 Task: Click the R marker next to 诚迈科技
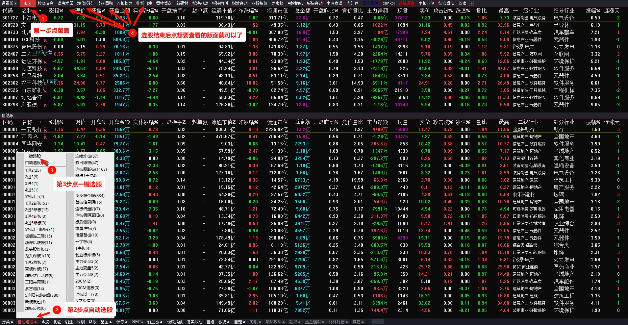[45, 69]
